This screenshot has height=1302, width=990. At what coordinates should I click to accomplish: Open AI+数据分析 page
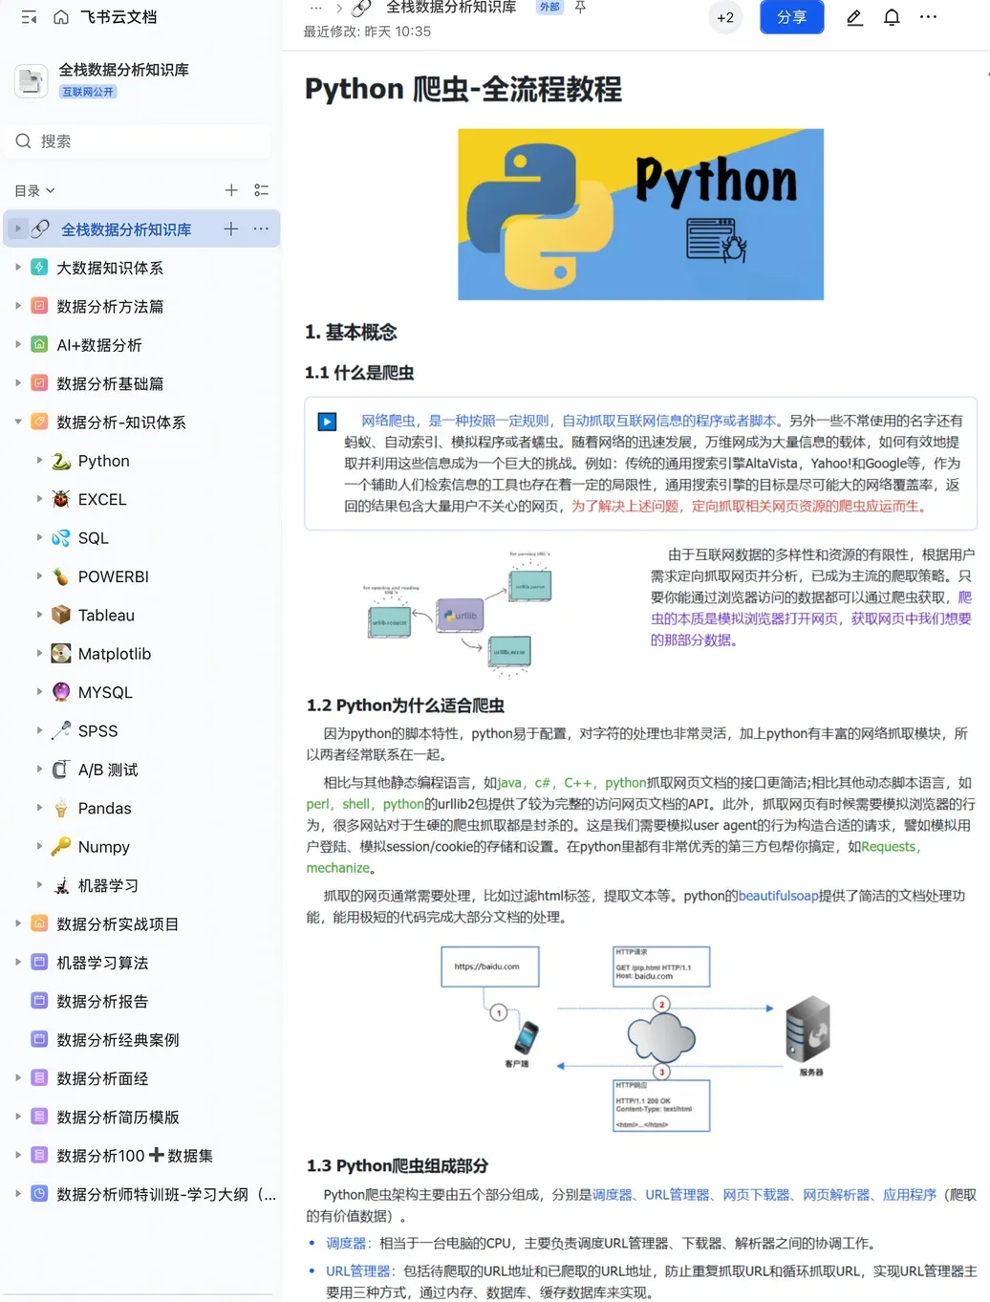(99, 345)
